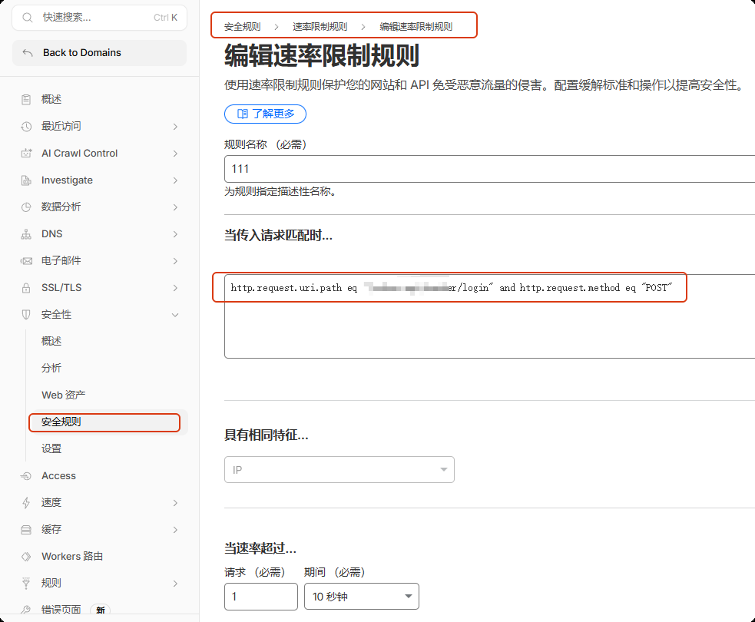Viewport: 755px width, 622px height.
Task: Click the SSL/TLS lock icon
Action: coord(26,288)
